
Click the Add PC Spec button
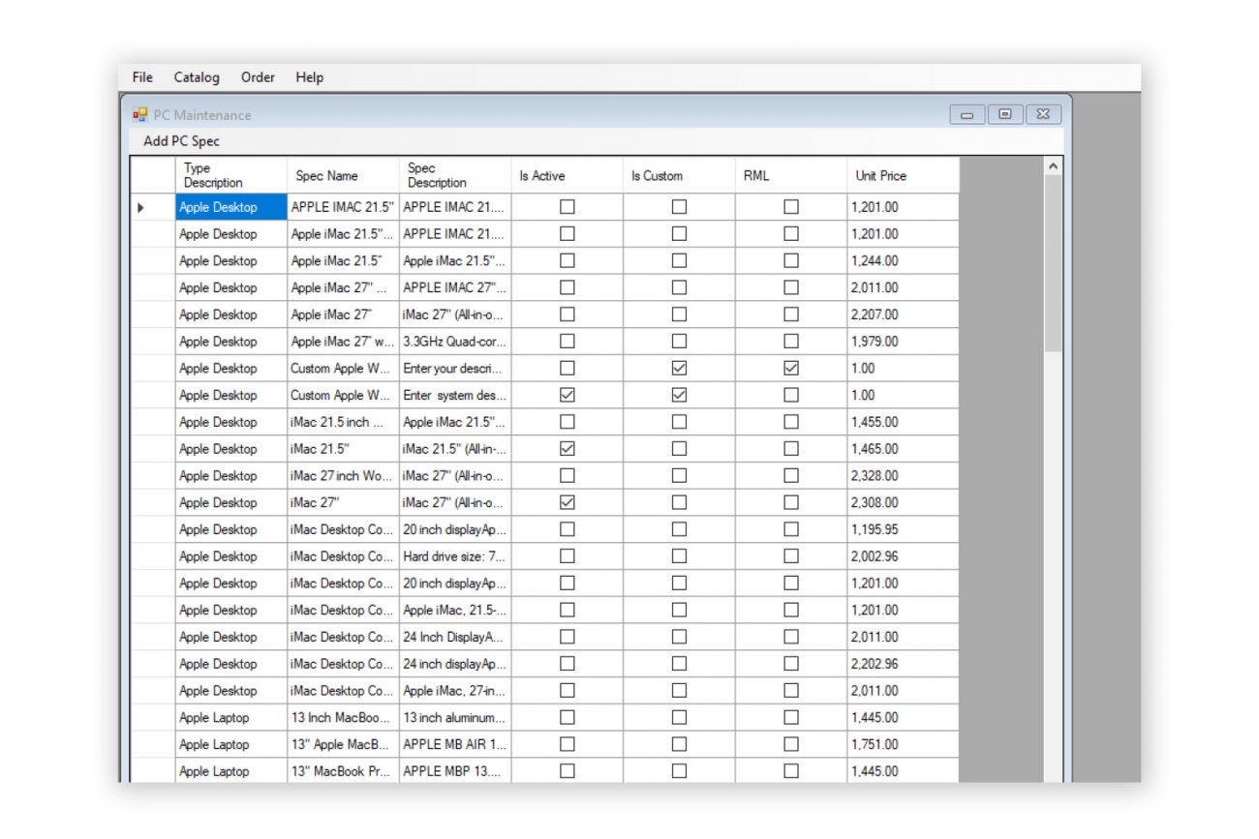coord(182,141)
